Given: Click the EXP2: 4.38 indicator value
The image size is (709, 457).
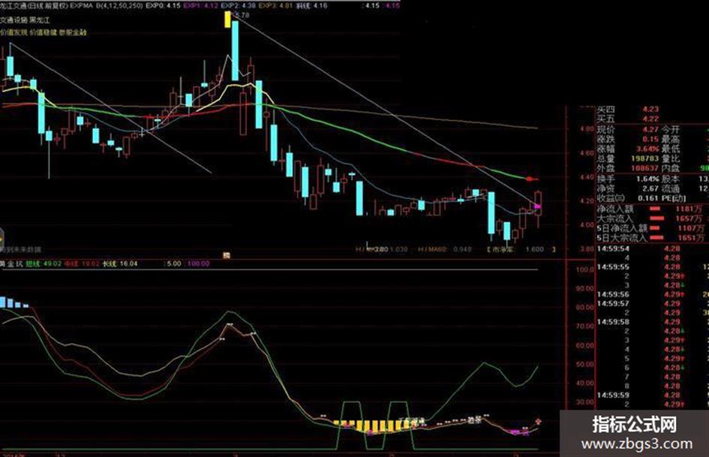Looking at the screenshot, I should click(x=239, y=6).
